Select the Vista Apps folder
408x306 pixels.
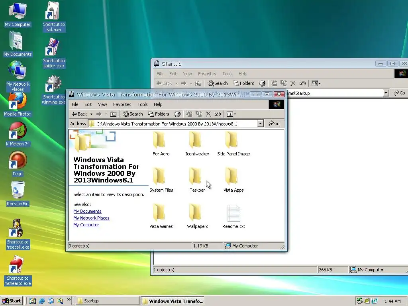coord(233,180)
